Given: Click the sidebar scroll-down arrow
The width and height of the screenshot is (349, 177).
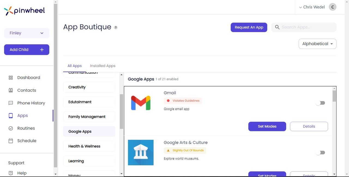Looking at the screenshot, I should point(56,174).
